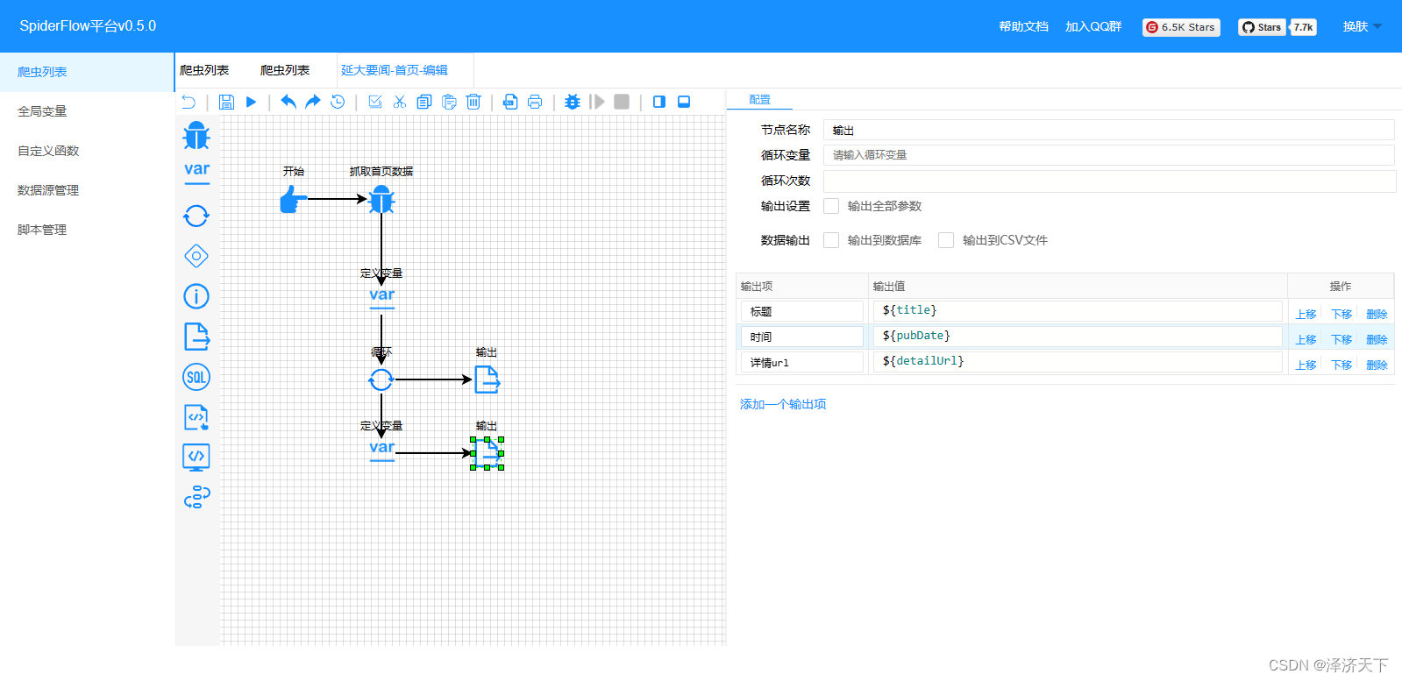Screen dimensions: 1402x681
Task: Cut the selected node with scissors icon
Action: click(x=400, y=102)
